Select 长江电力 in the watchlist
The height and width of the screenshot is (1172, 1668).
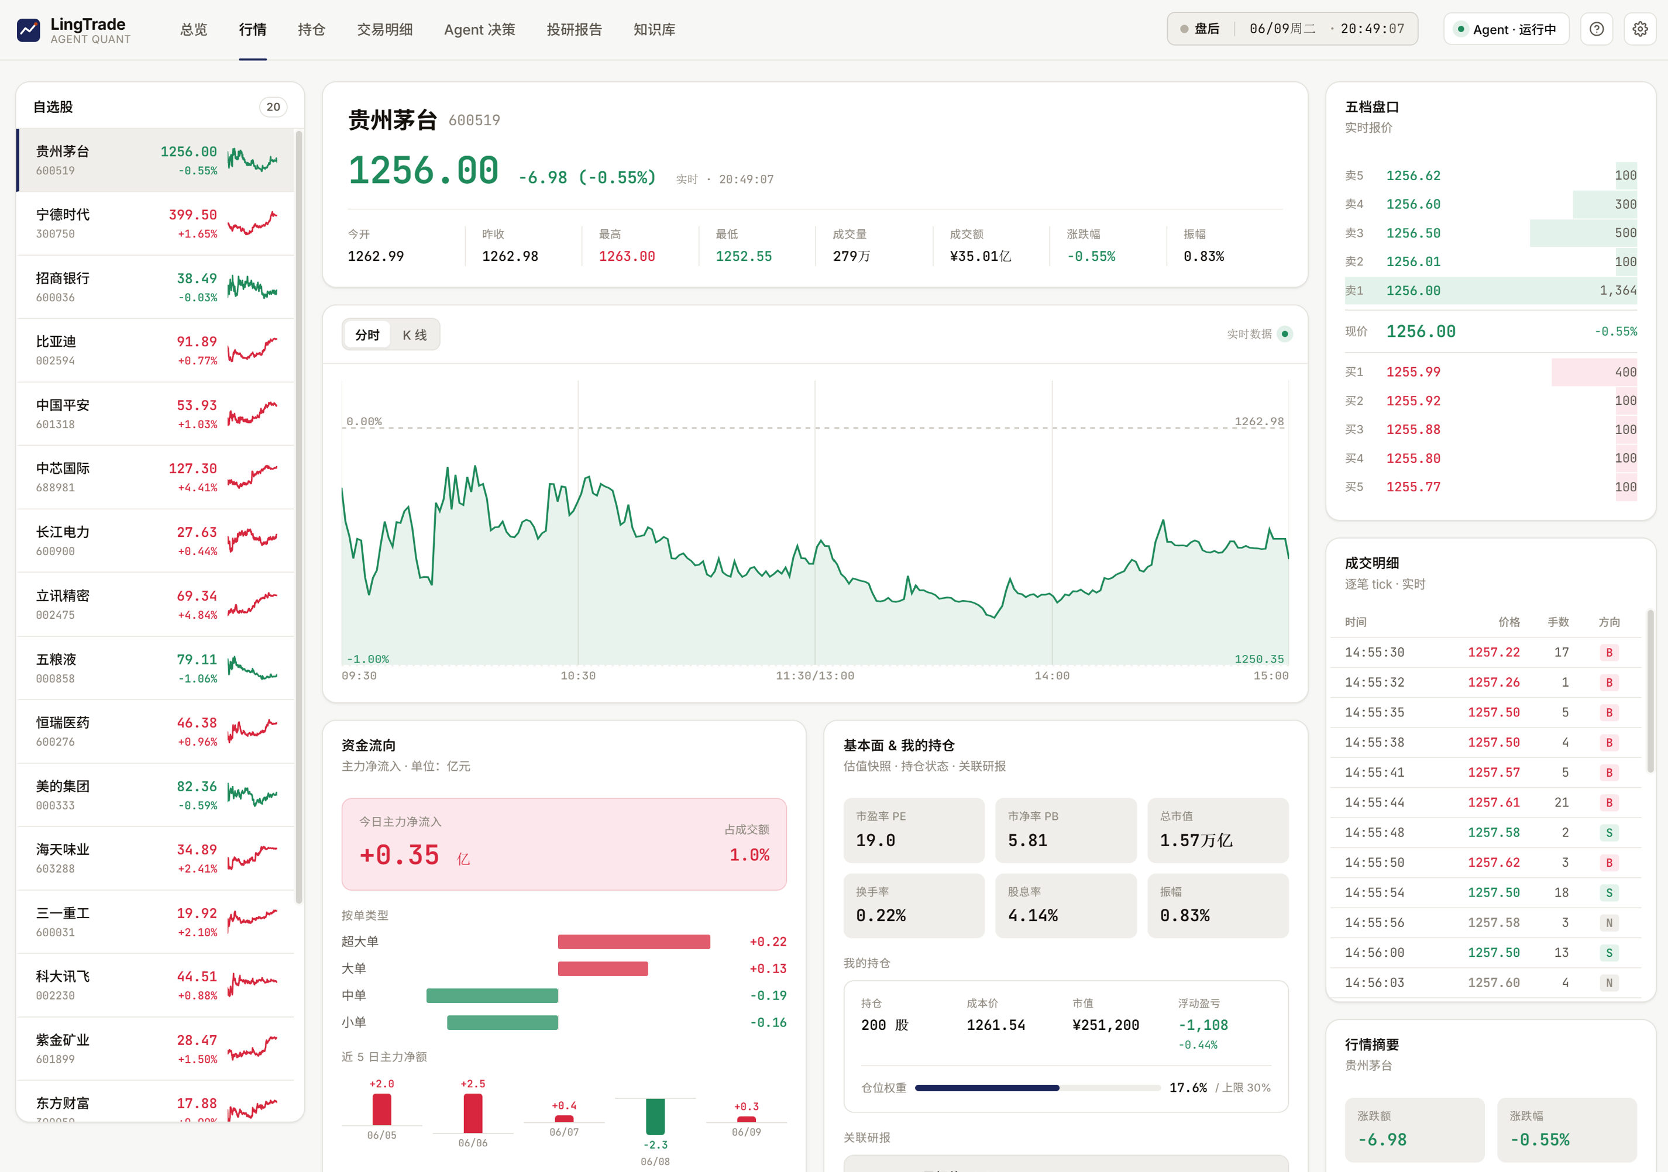click(x=156, y=541)
